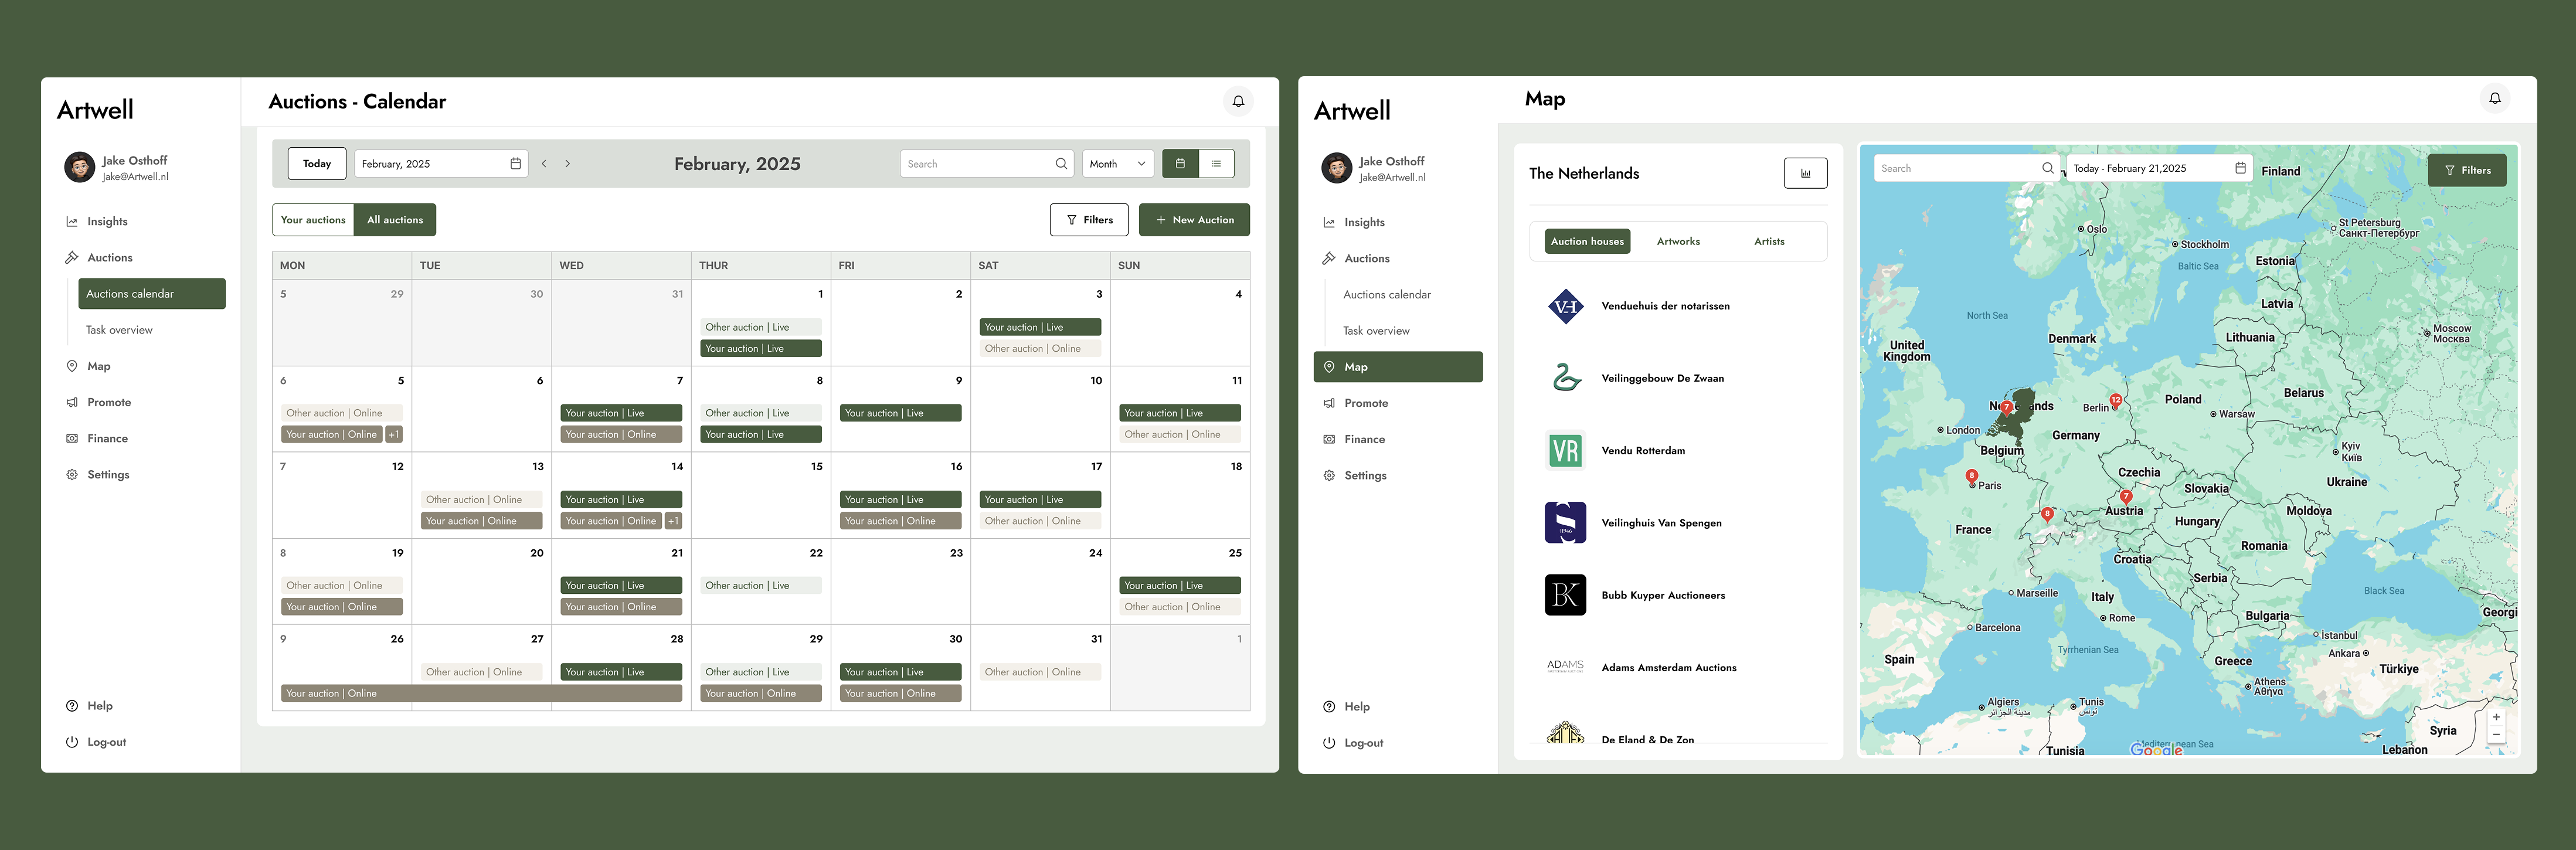Click the search magnifier in the calendar toolbar

pos(1061,163)
